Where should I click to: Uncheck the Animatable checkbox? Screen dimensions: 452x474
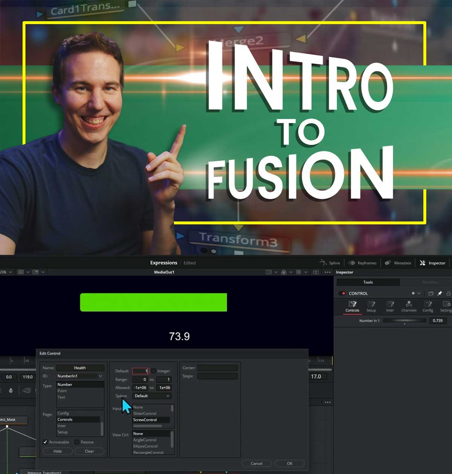[x=45, y=442]
